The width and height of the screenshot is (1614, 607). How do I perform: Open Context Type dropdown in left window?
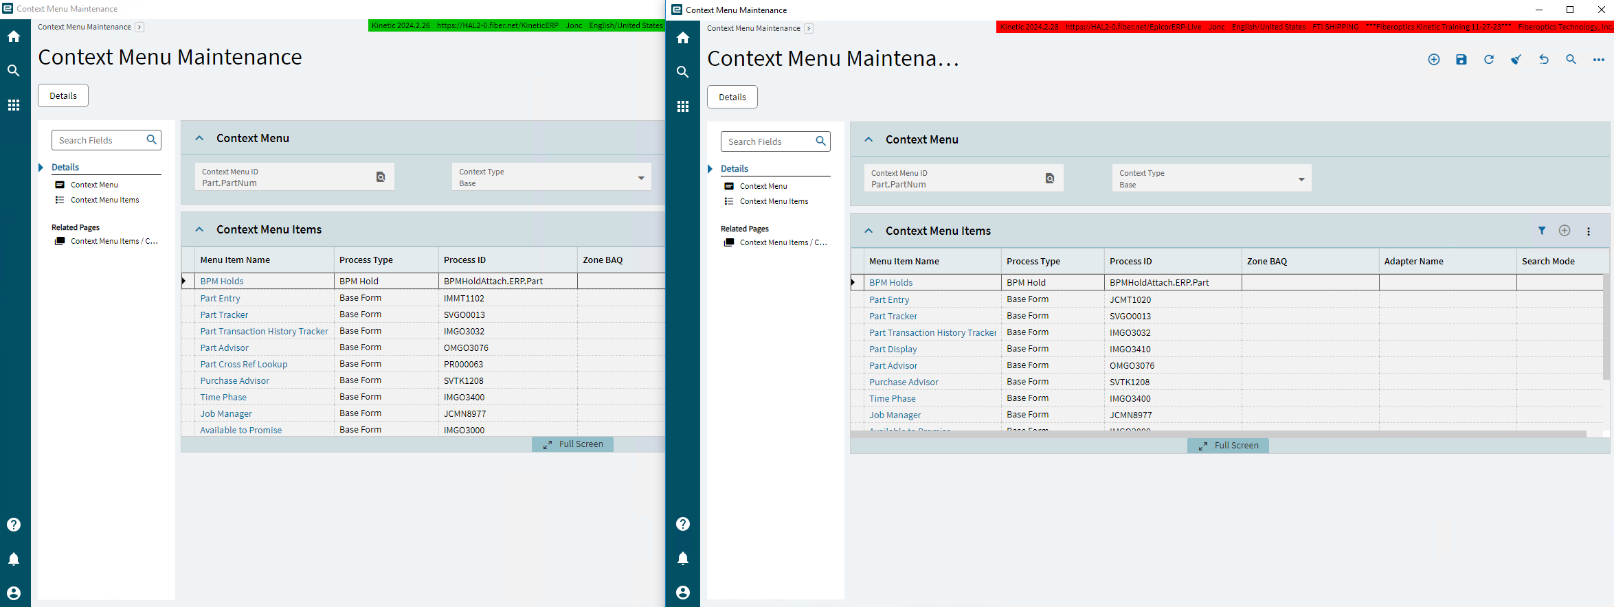point(641,178)
